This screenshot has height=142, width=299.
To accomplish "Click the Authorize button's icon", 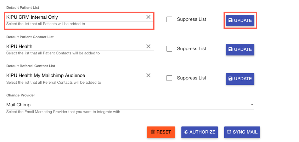I will click(186, 132).
